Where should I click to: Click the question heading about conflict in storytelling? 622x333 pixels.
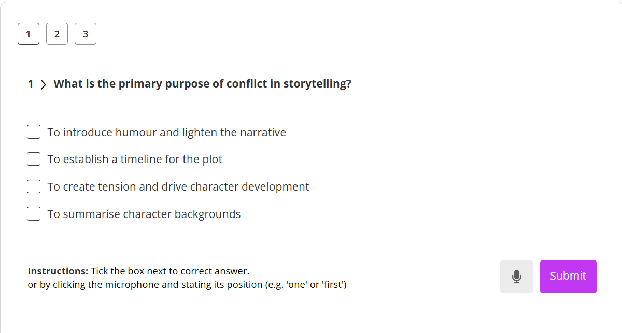pyautogui.click(x=202, y=84)
